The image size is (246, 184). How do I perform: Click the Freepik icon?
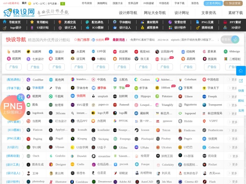[x=204, y=96]
